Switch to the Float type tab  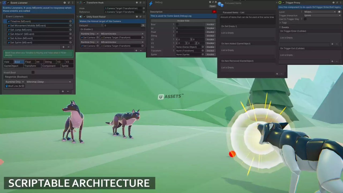tap(28, 62)
